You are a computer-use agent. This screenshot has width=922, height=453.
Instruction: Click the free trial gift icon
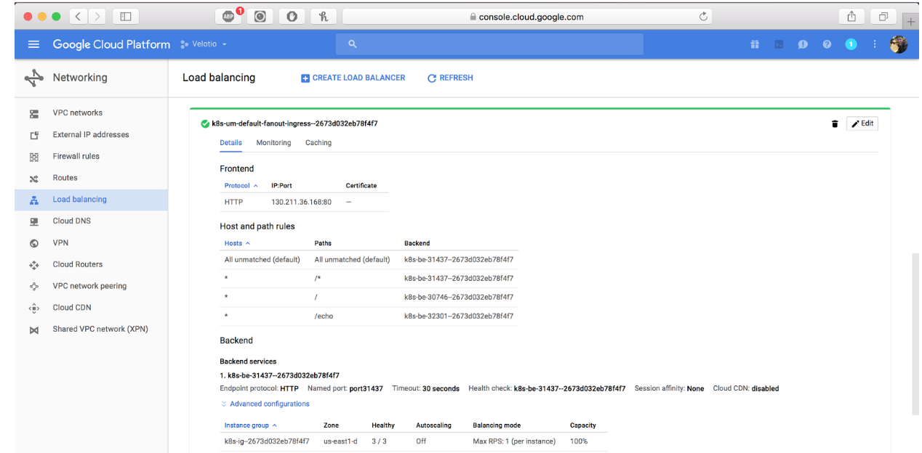[x=755, y=45]
